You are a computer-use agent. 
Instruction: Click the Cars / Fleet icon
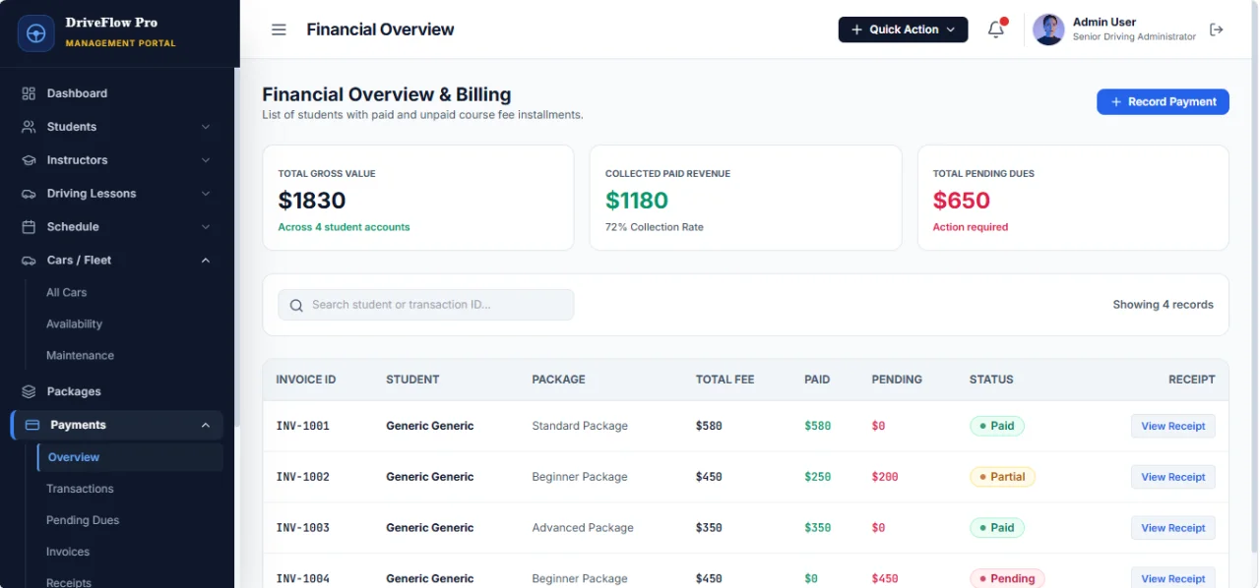pos(29,261)
